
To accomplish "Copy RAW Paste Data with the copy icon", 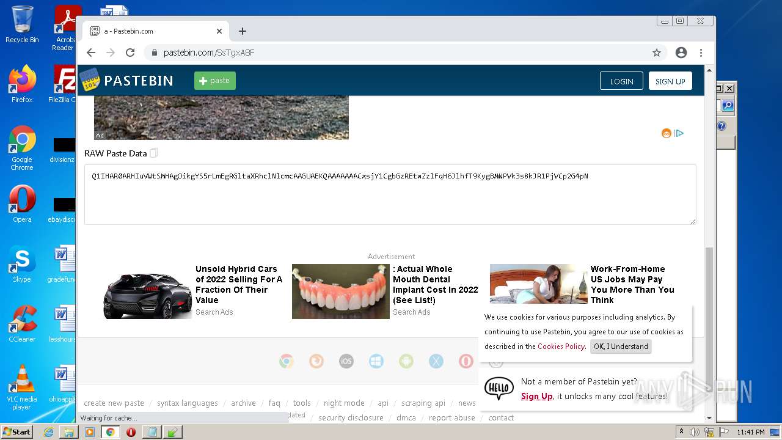I will [154, 153].
